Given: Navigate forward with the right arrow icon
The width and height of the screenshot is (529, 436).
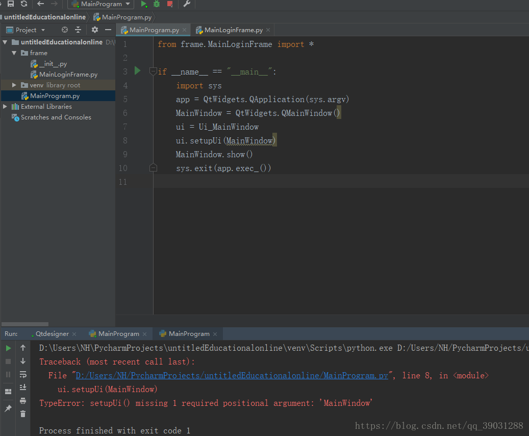Looking at the screenshot, I should [x=54, y=4].
